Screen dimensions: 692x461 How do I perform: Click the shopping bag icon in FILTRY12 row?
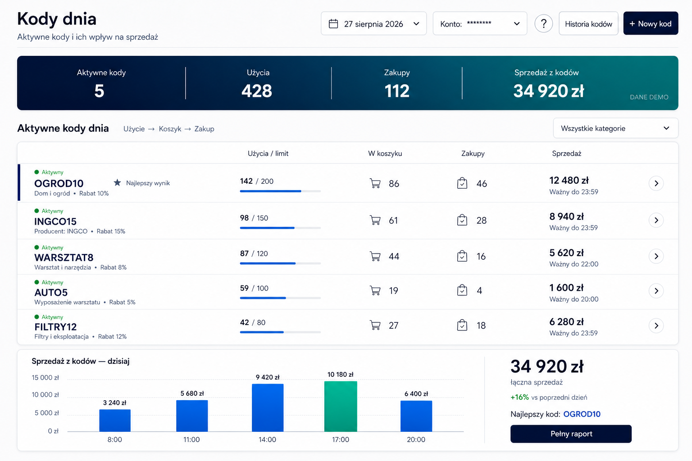pyautogui.click(x=462, y=325)
